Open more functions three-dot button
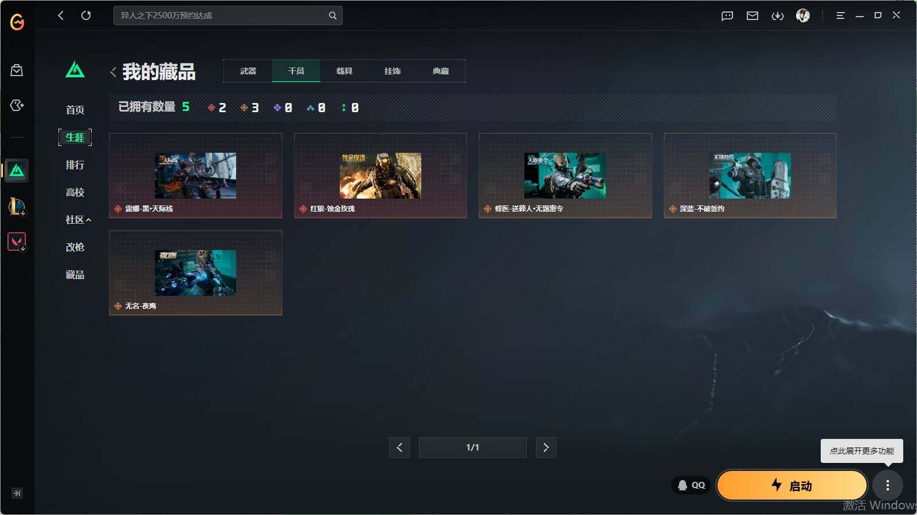 [888, 486]
